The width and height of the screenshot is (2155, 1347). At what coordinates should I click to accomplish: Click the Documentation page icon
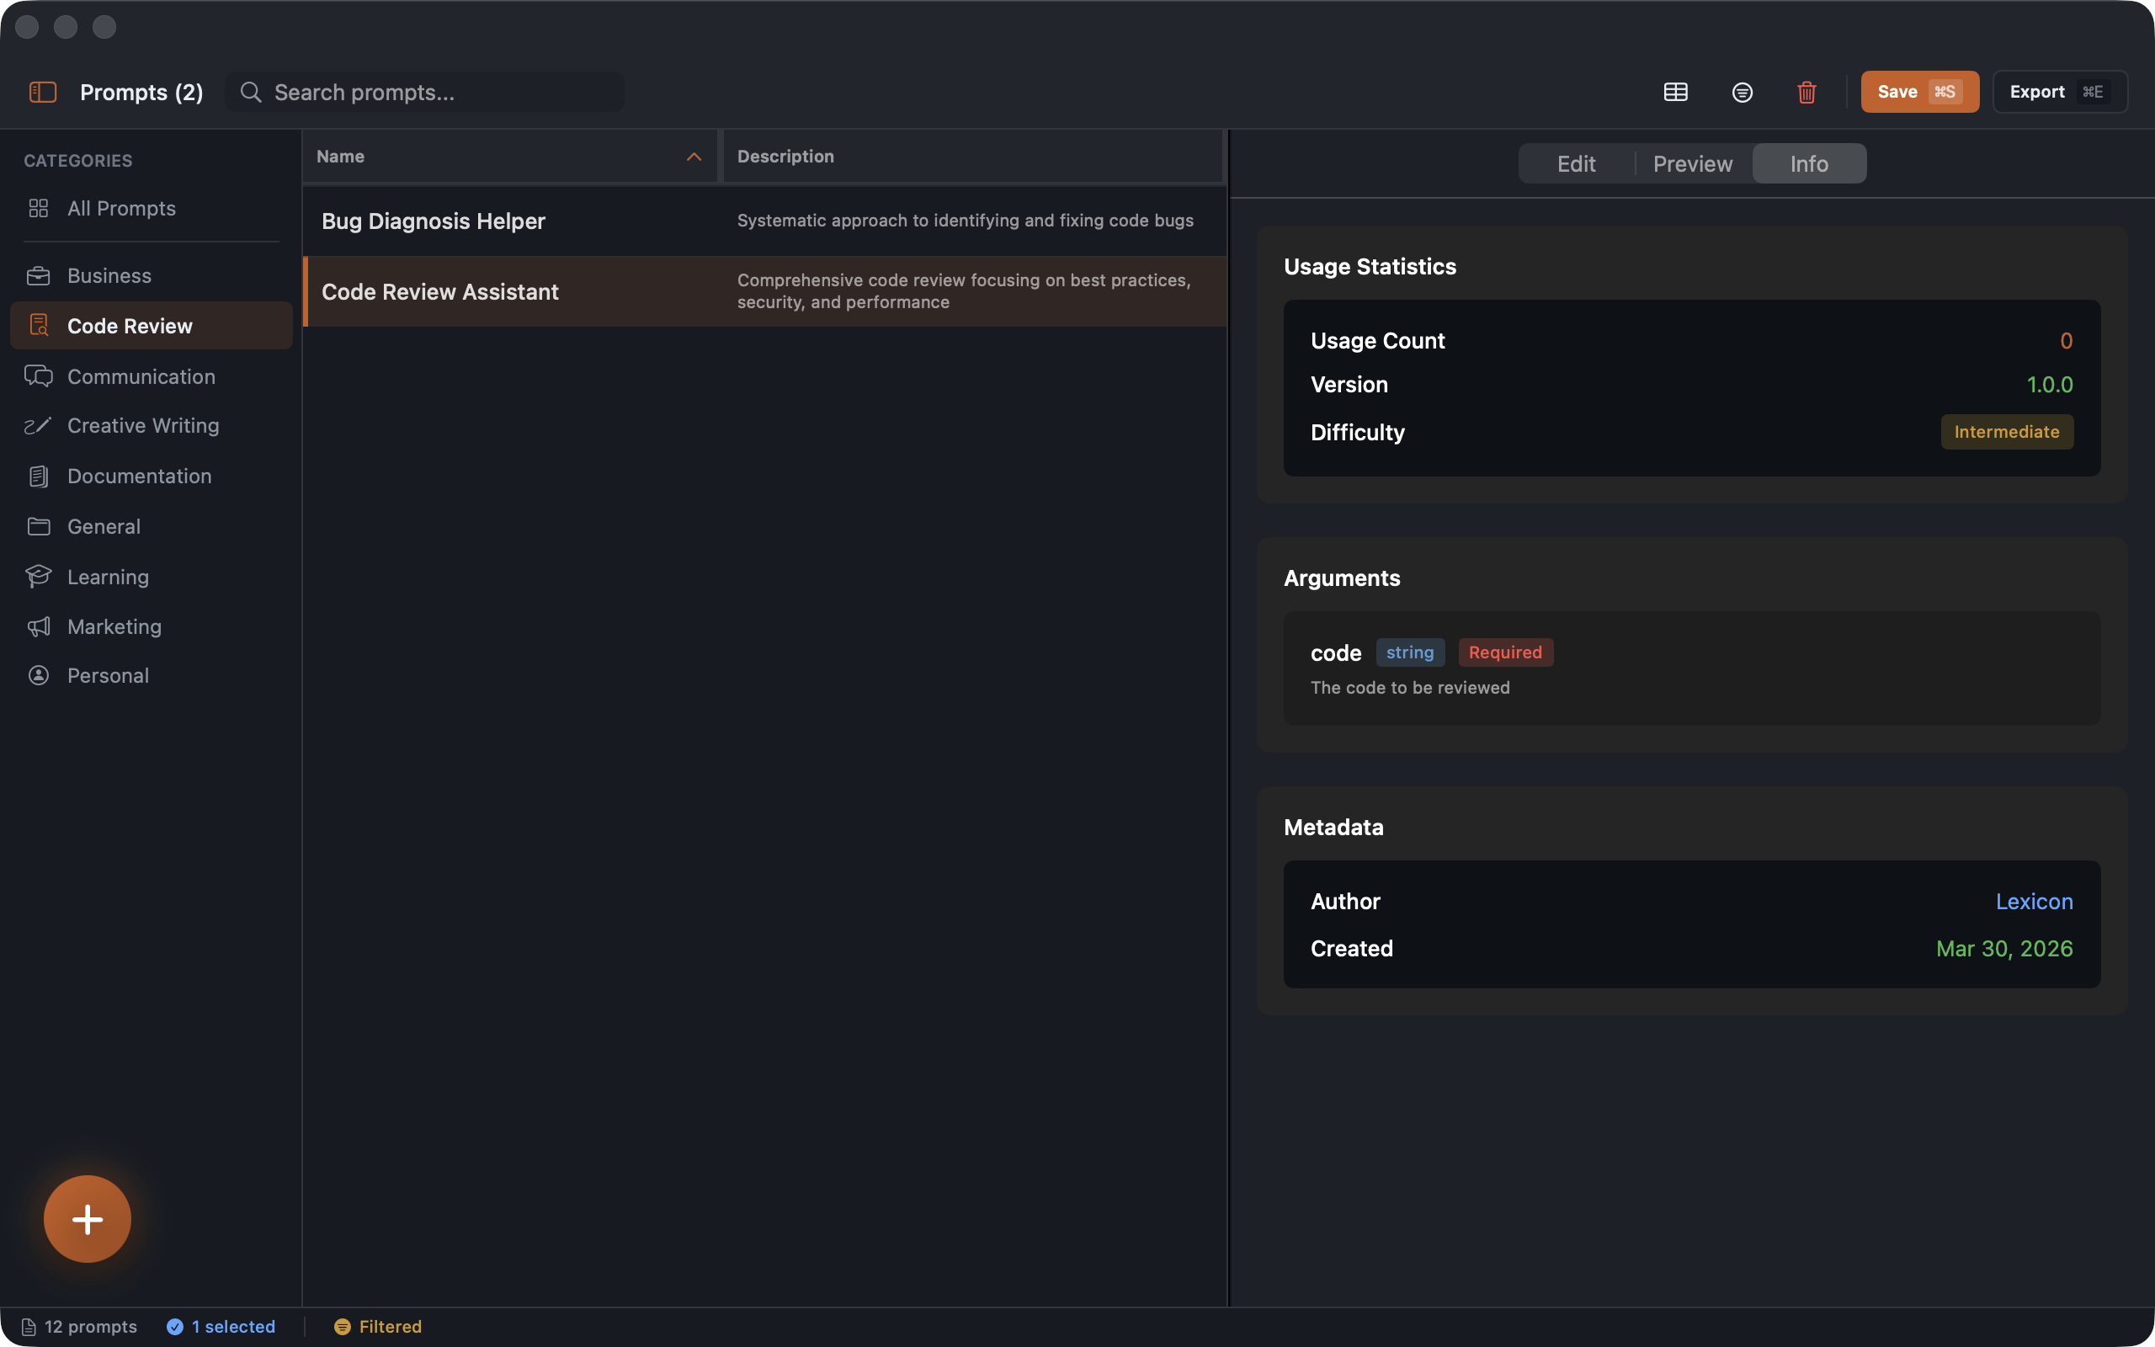(x=38, y=476)
